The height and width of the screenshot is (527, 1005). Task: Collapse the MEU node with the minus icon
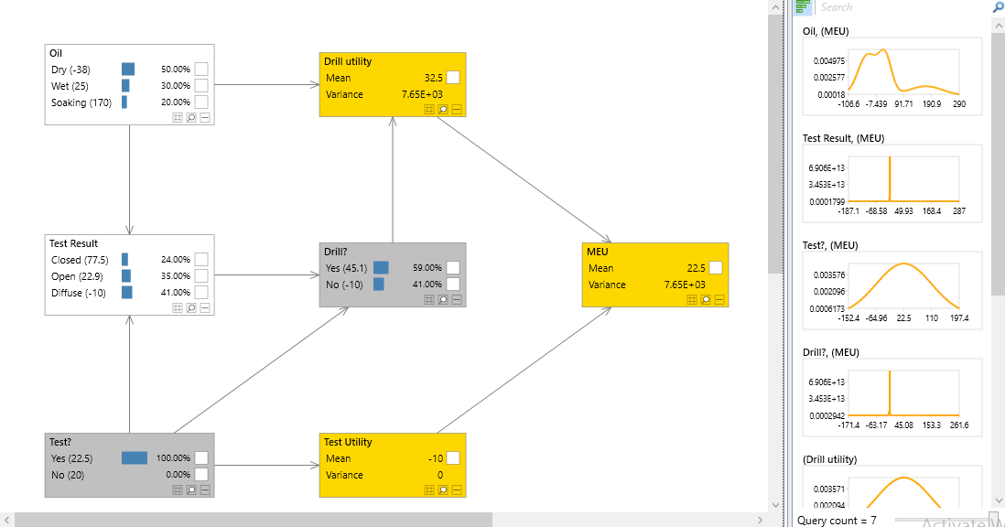point(719,299)
